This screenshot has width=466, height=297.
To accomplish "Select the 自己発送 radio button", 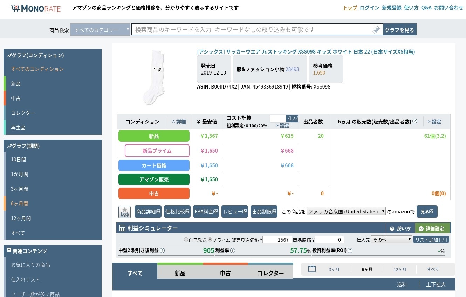I will pyautogui.click(x=186, y=240).
